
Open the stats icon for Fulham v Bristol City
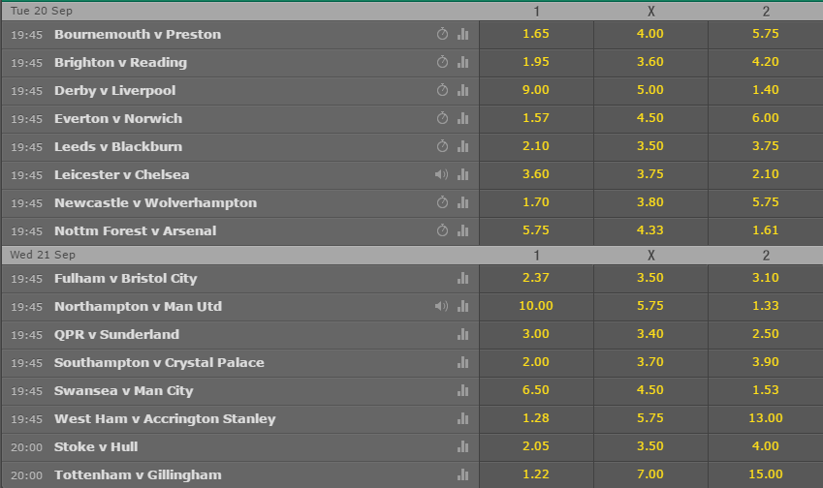pos(462,278)
